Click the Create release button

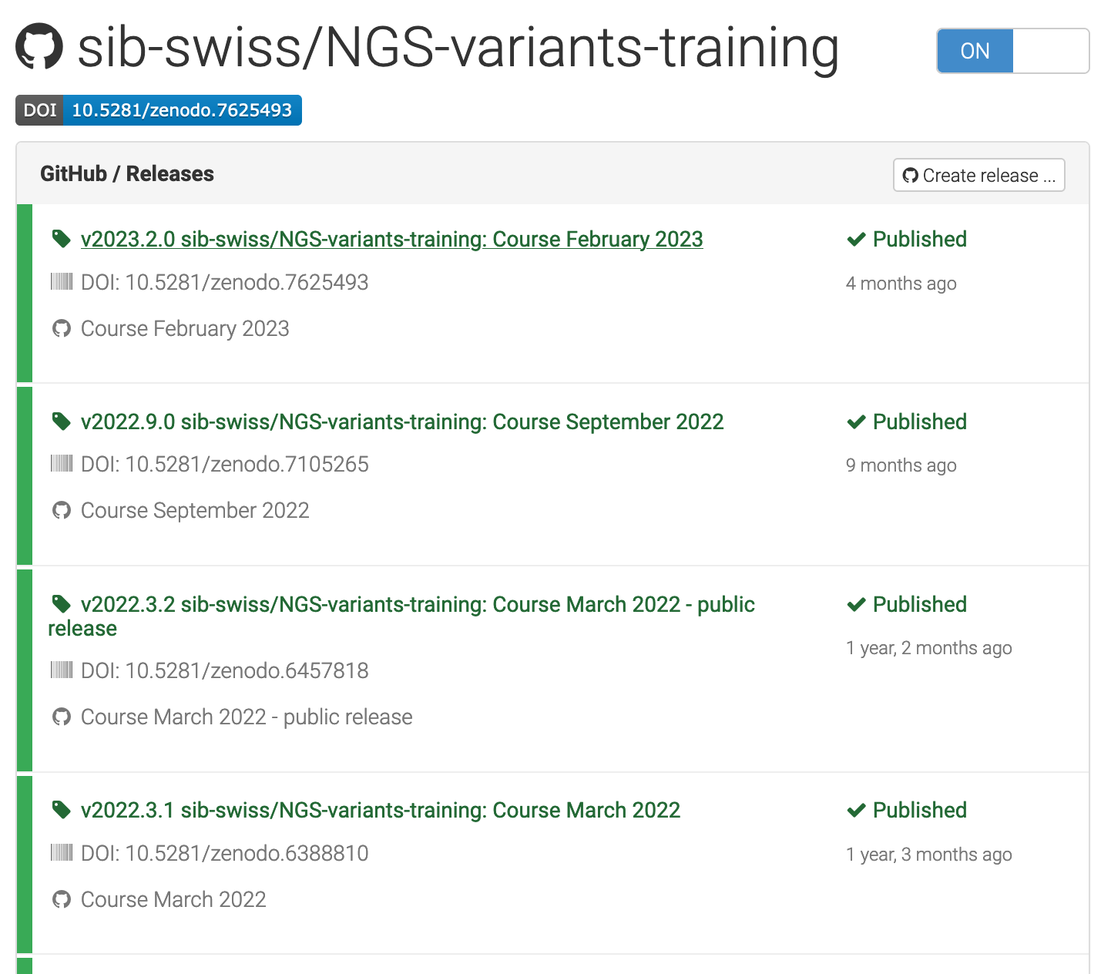point(979,175)
